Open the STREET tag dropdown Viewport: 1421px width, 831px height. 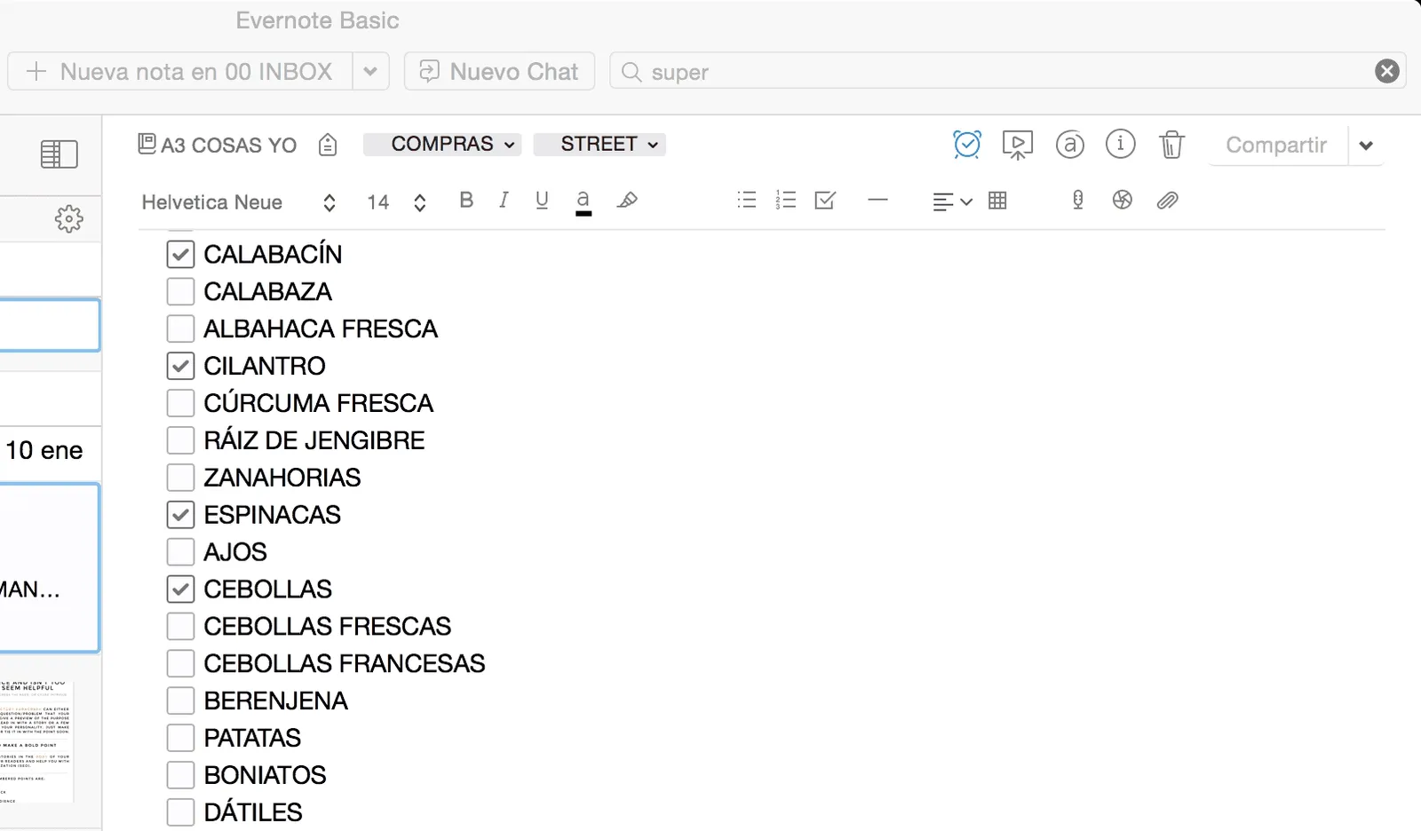coord(599,144)
